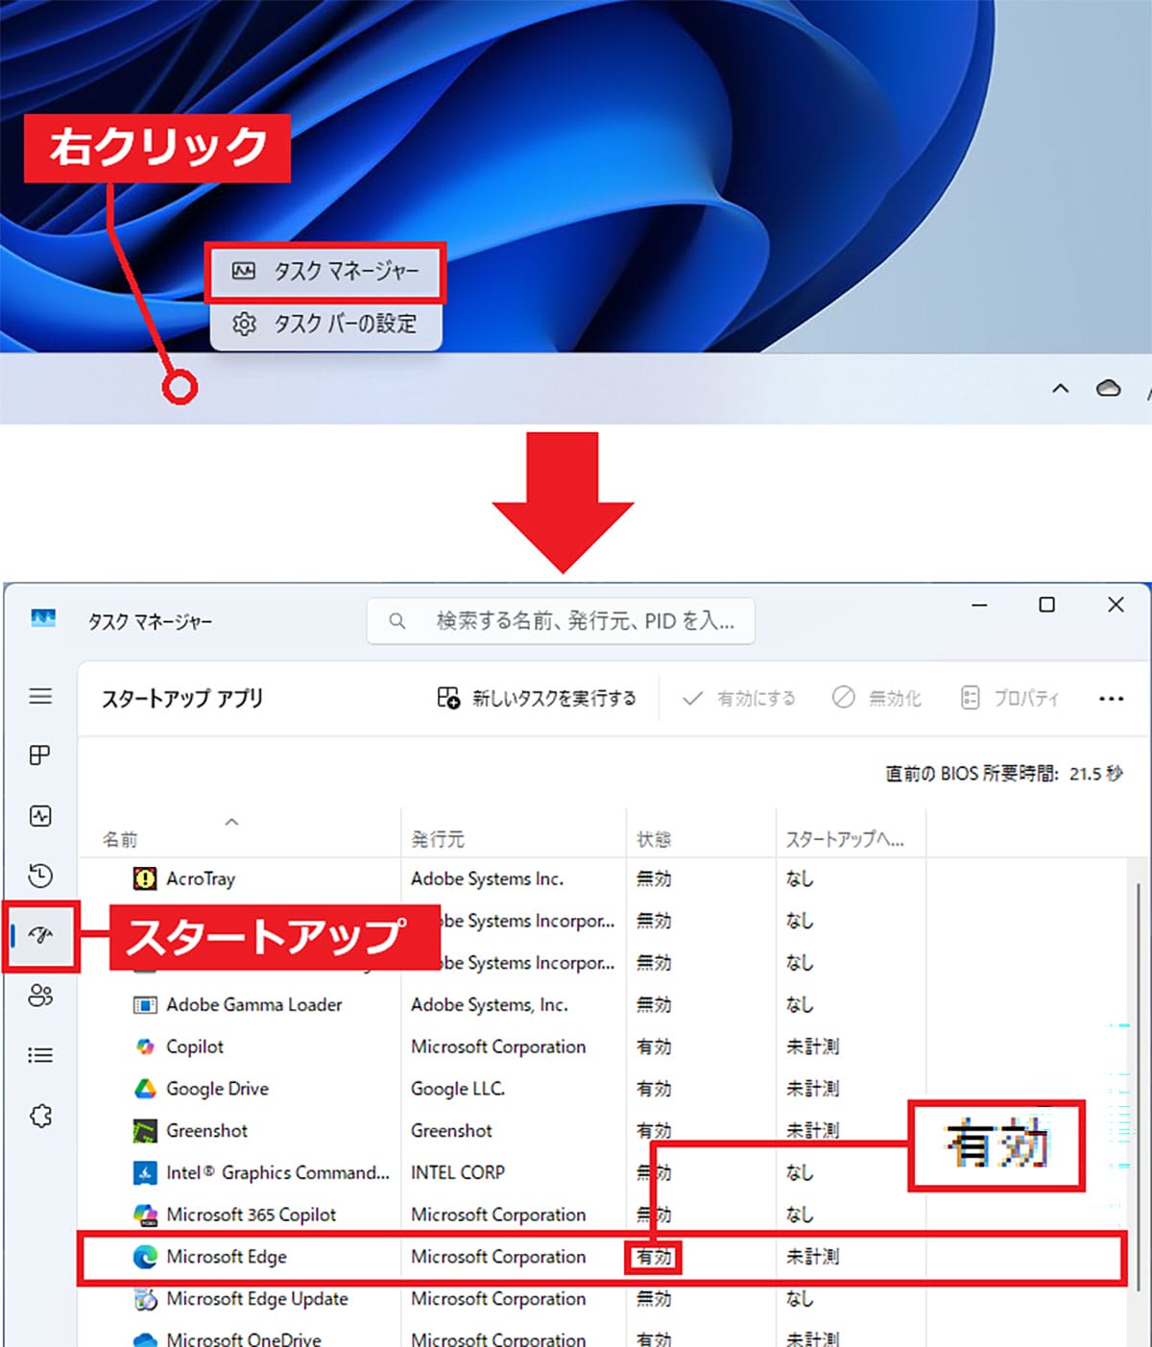Click Adobe Systems Inc. publisher cell
Image resolution: width=1152 pixels, height=1347 pixels.
(488, 878)
